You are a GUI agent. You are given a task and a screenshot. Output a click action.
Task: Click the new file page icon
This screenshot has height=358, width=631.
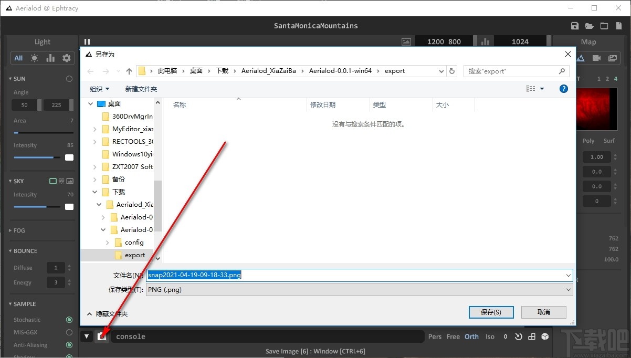click(619, 26)
